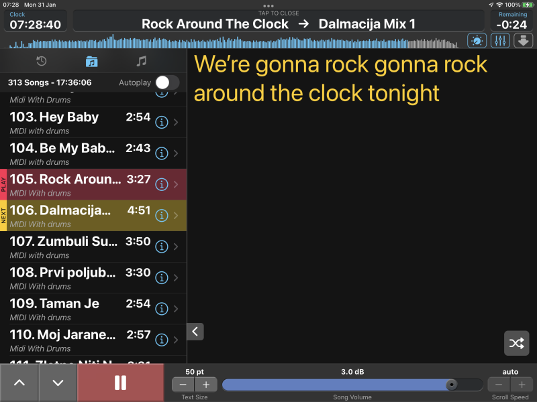Open the music note songs tab
Screen dimensions: 537x402
(x=142, y=61)
